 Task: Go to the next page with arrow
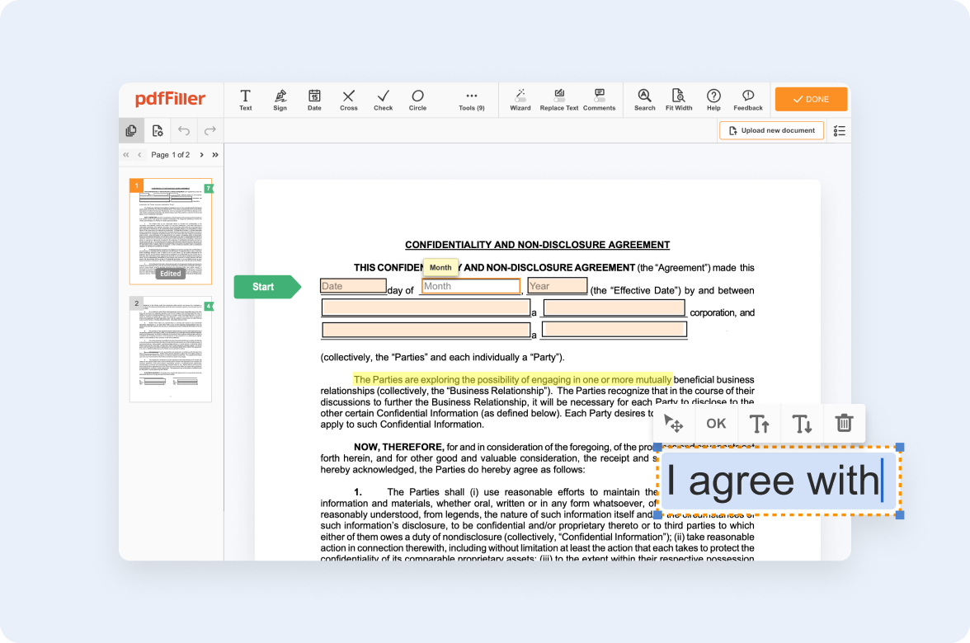[200, 154]
